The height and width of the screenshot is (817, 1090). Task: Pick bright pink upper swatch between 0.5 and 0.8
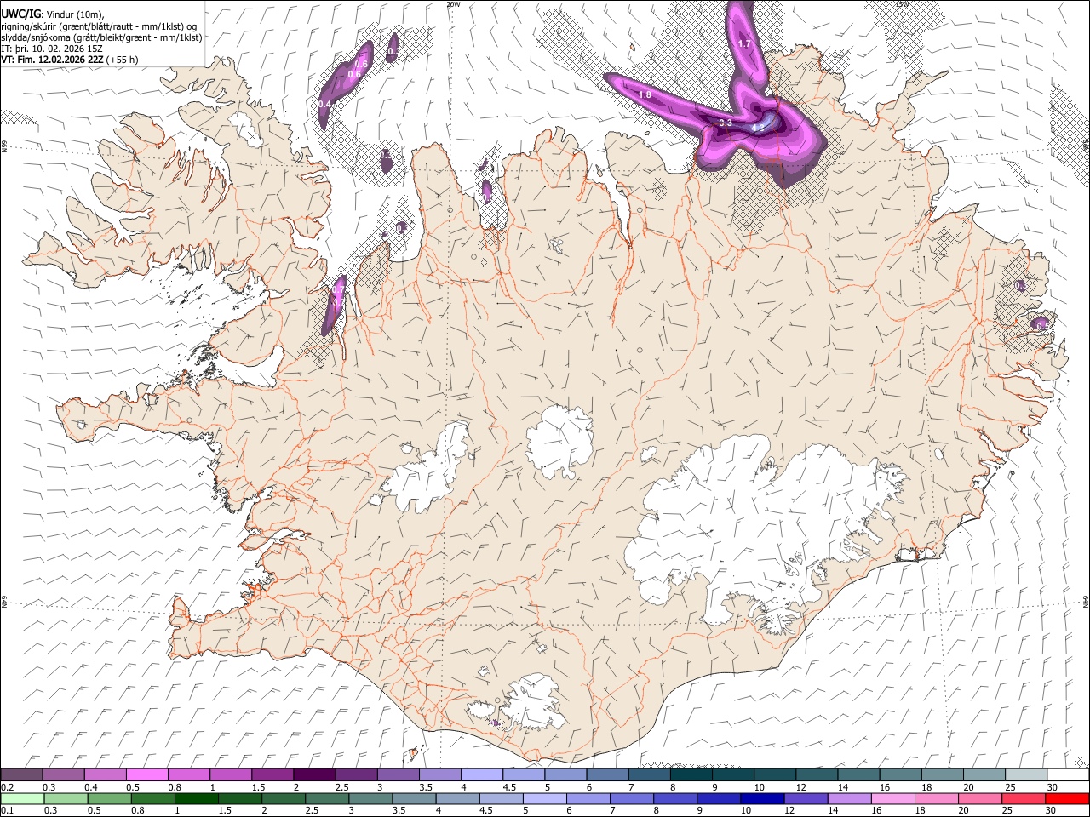(146, 775)
